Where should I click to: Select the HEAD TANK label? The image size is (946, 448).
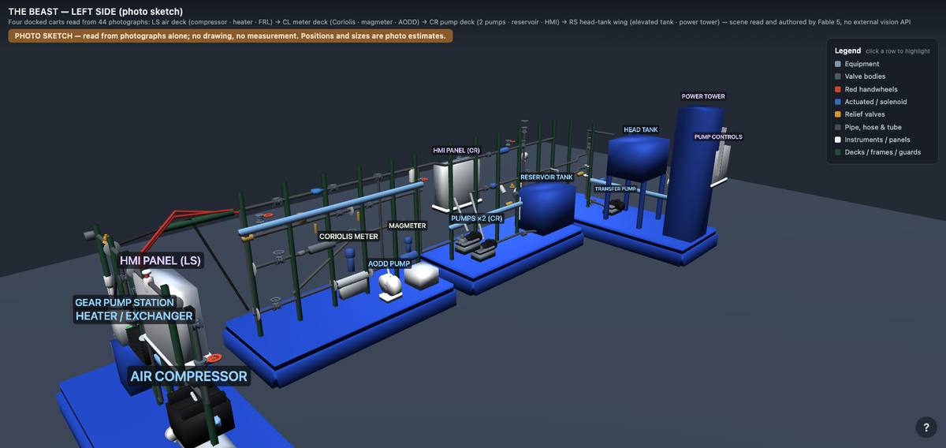click(x=640, y=129)
